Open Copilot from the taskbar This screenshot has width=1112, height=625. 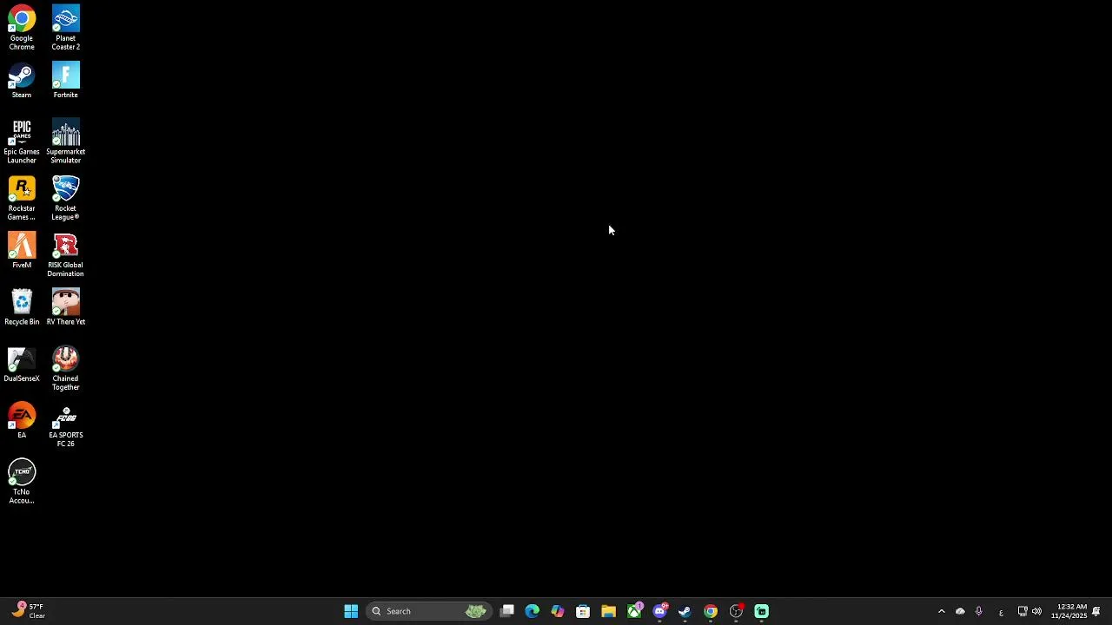pos(558,611)
